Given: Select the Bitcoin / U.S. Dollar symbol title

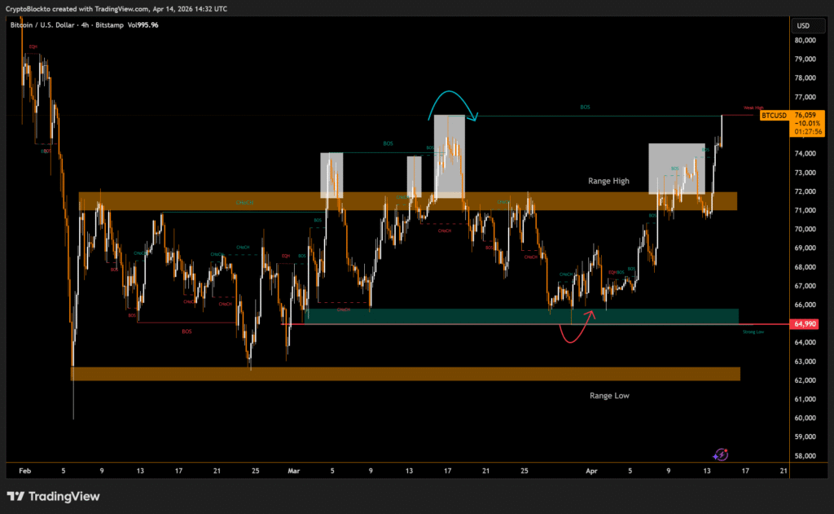Looking at the screenshot, I should pos(46,24).
